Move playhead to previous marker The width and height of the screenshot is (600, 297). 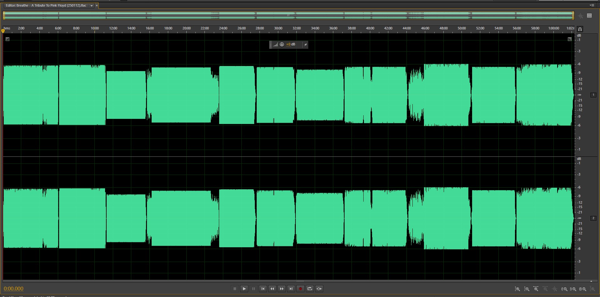[263, 289]
